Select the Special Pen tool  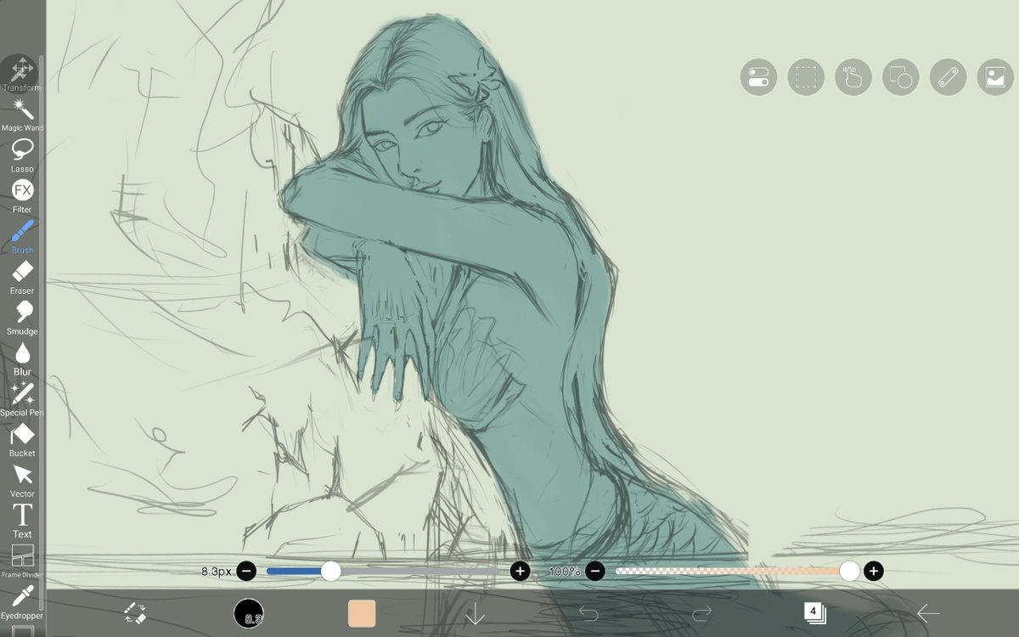click(22, 399)
